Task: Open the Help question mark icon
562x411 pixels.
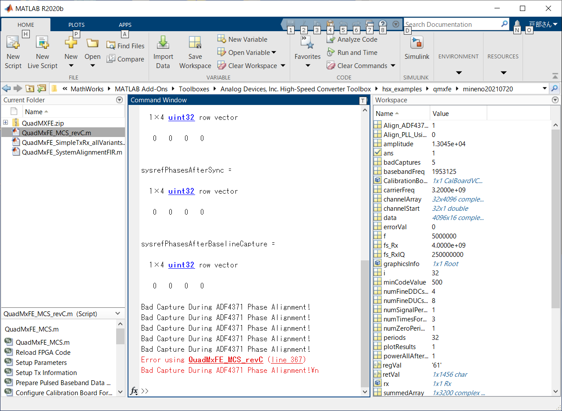Action: [x=383, y=25]
